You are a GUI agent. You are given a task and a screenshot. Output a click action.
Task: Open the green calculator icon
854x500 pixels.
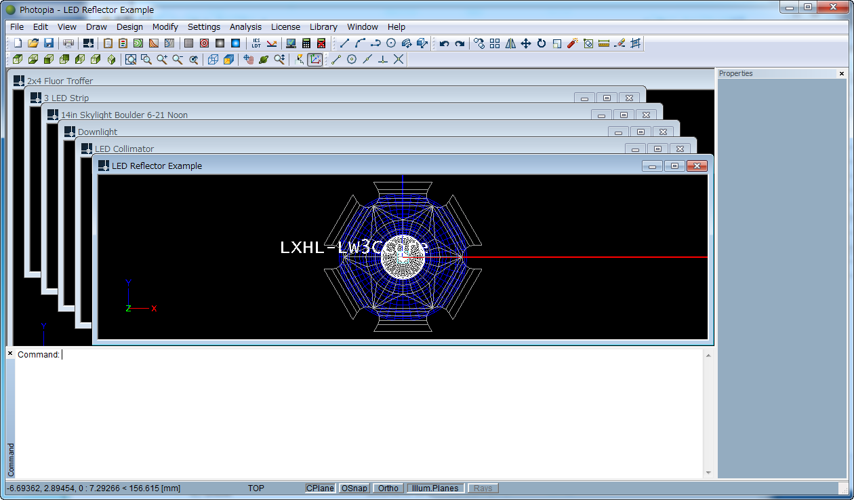click(306, 43)
